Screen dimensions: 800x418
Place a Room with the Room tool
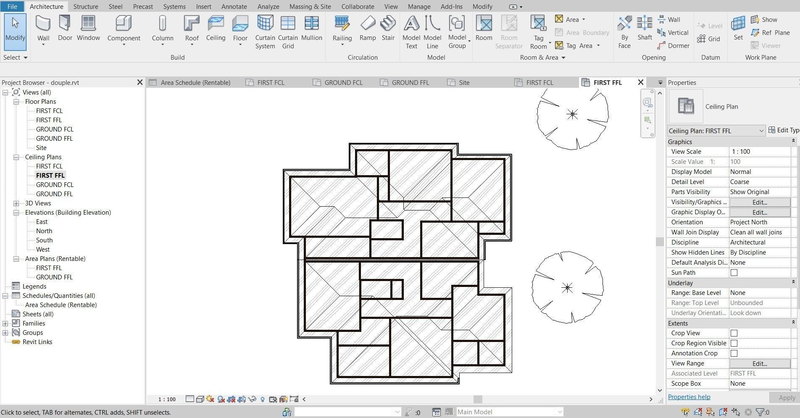pos(484,28)
